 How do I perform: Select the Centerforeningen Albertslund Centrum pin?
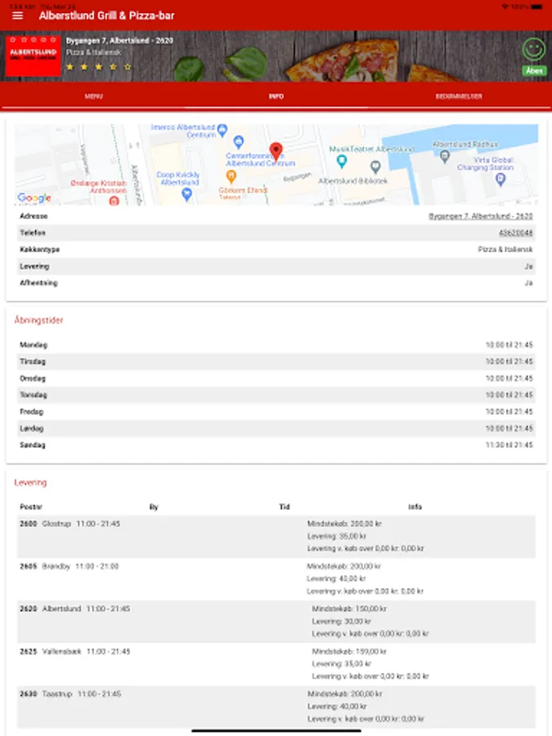(x=239, y=141)
